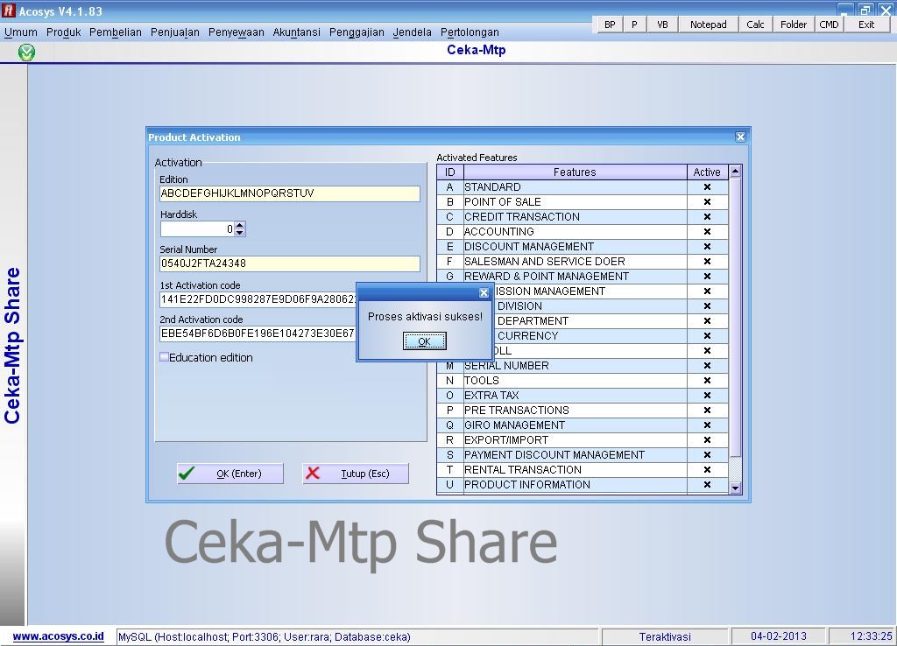Screen dimensions: 897x646
Task: Click the Serial Number field
Action: pos(289,263)
